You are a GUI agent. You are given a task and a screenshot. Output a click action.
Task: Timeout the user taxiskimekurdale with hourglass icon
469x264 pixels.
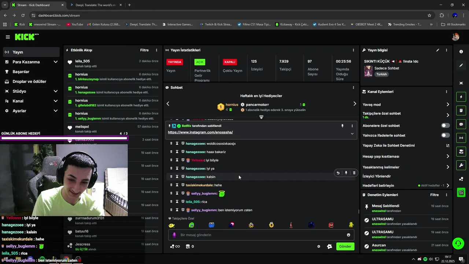[x=177, y=185]
